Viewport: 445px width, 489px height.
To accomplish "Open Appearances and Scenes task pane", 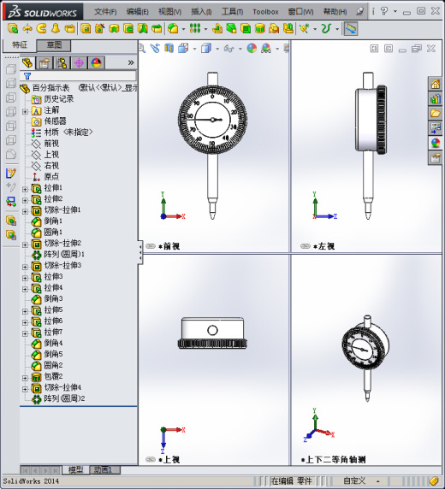I will [x=436, y=143].
